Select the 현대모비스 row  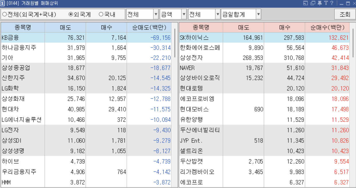[264, 109]
